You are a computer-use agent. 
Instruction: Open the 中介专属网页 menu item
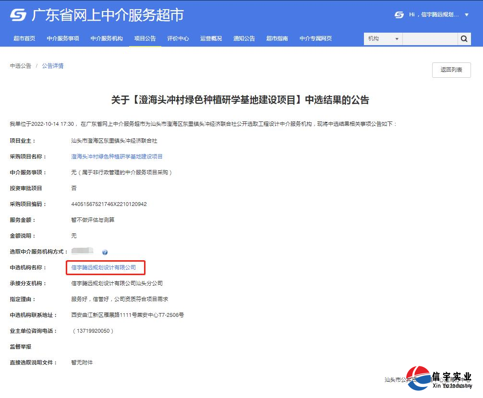click(x=314, y=38)
